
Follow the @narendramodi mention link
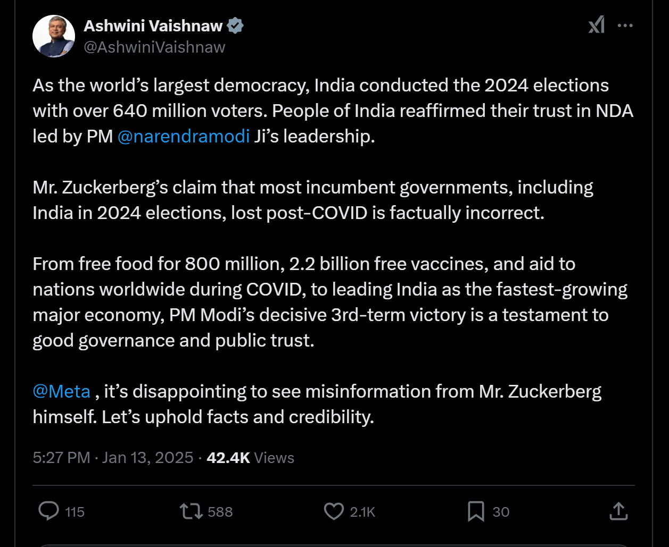tap(183, 136)
